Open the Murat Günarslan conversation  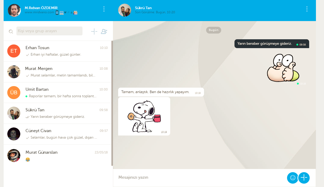(x=58, y=156)
